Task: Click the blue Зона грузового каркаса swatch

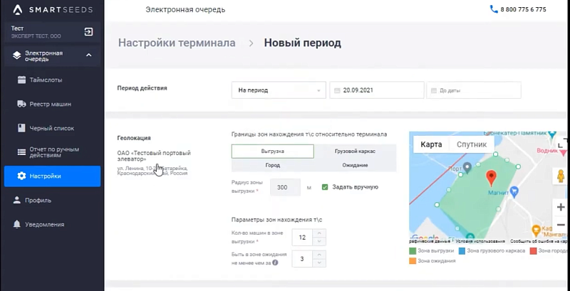Action: [x=462, y=250]
